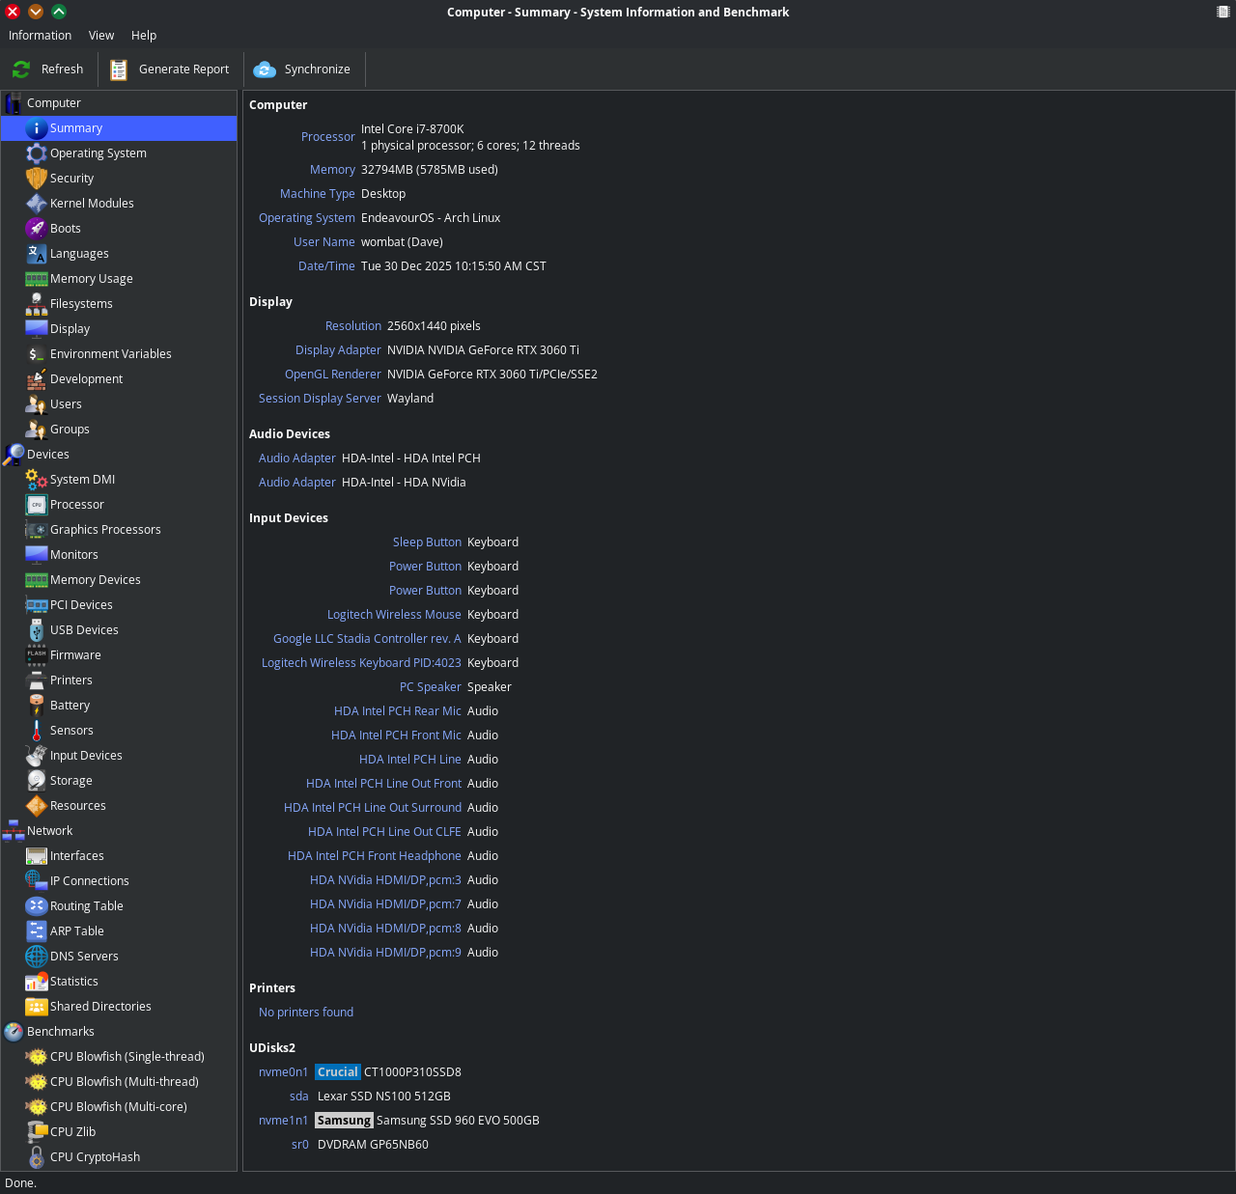
Task: Select the DNS Servers globe icon
Action: [36, 957]
